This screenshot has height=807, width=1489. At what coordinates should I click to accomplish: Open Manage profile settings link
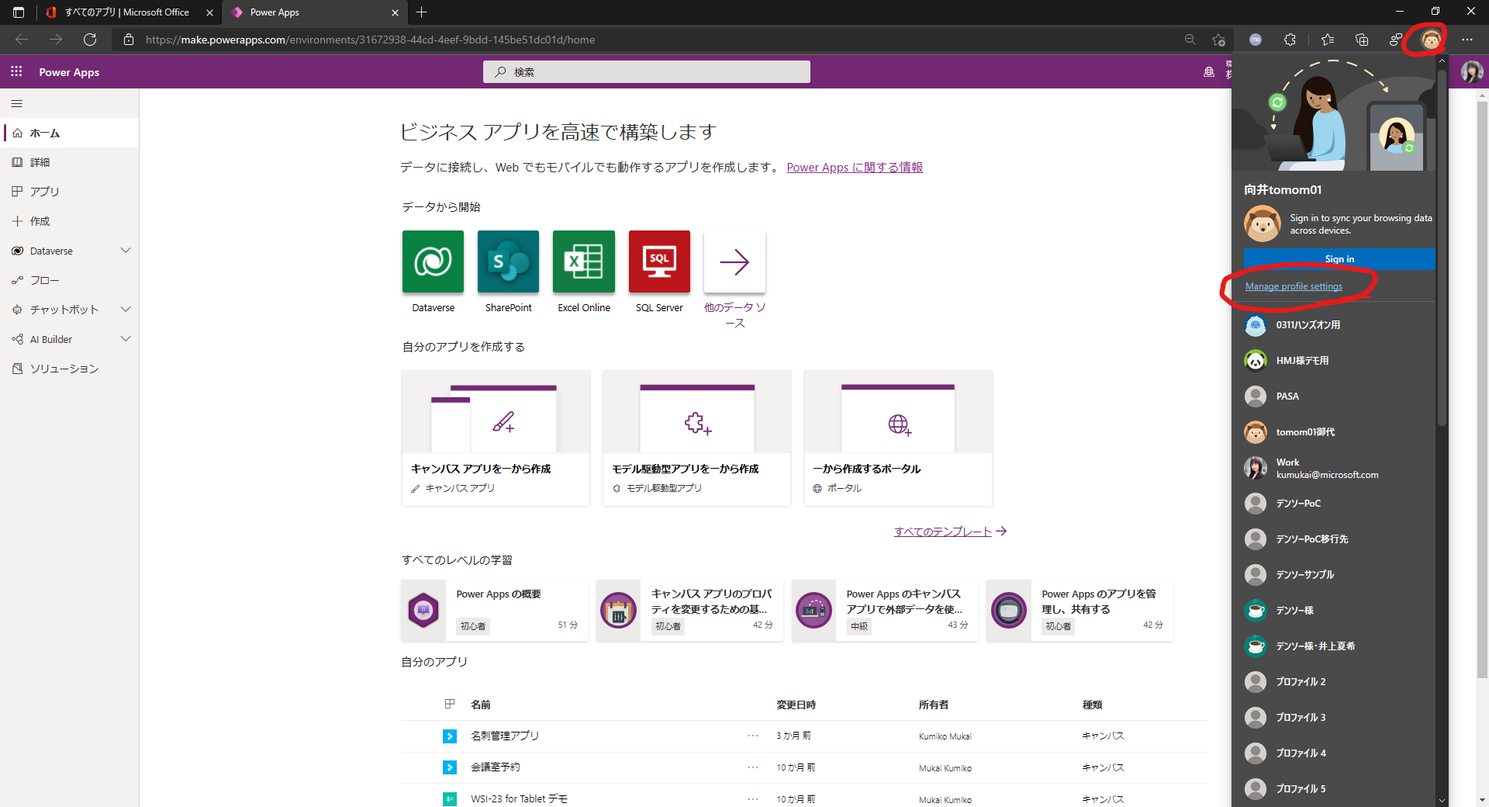pyautogui.click(x=1294, y=286)
